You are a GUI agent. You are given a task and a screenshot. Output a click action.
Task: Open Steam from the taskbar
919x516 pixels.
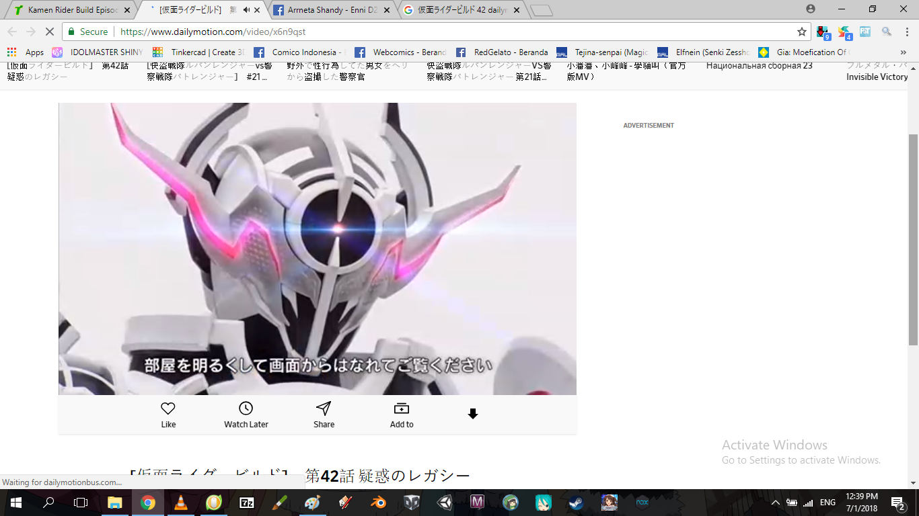[577, 503]
